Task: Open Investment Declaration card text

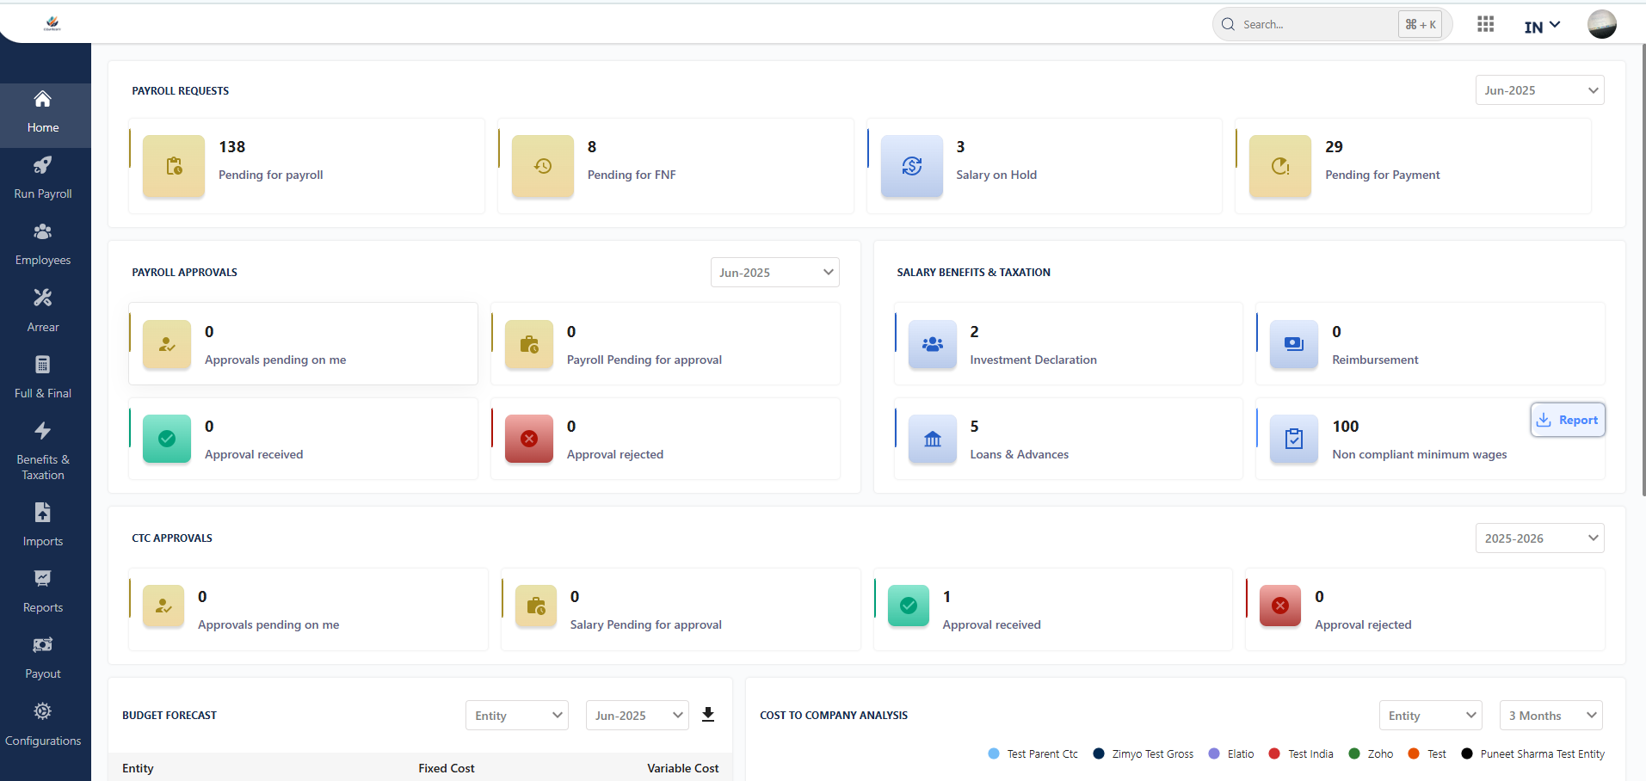Action: [1033, 360]
